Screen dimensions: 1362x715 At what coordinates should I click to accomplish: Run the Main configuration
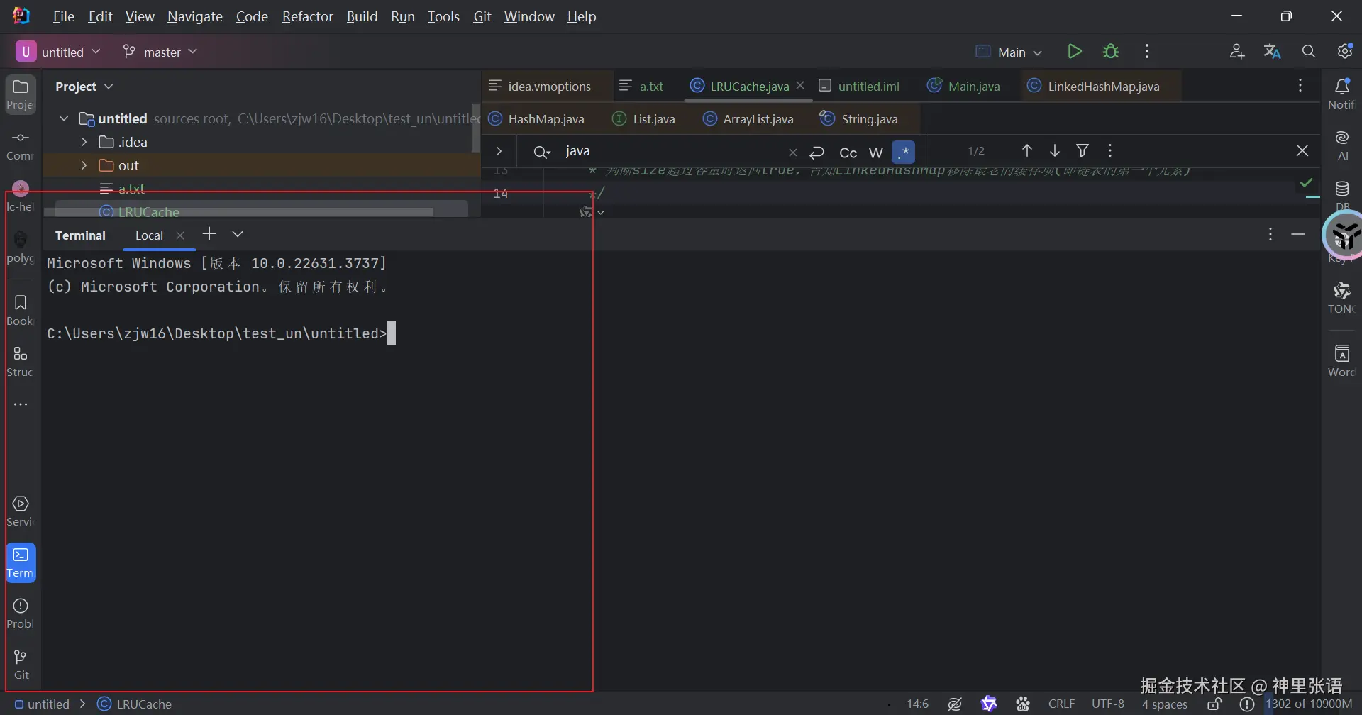click(1075, 52)
